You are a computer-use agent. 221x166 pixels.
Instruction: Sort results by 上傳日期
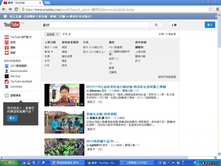140,52
